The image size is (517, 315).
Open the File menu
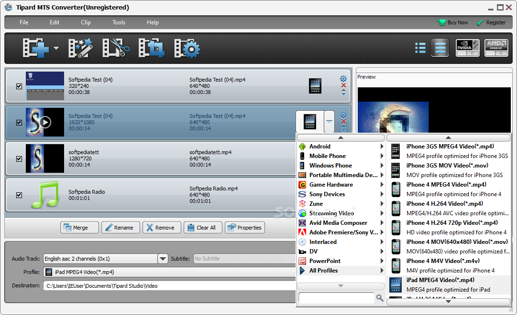[x=24, y=22]
